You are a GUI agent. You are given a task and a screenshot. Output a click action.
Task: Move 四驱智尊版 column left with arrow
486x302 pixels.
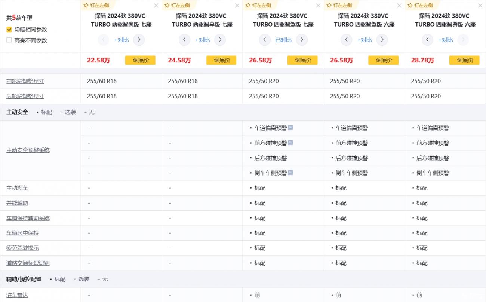427,40
